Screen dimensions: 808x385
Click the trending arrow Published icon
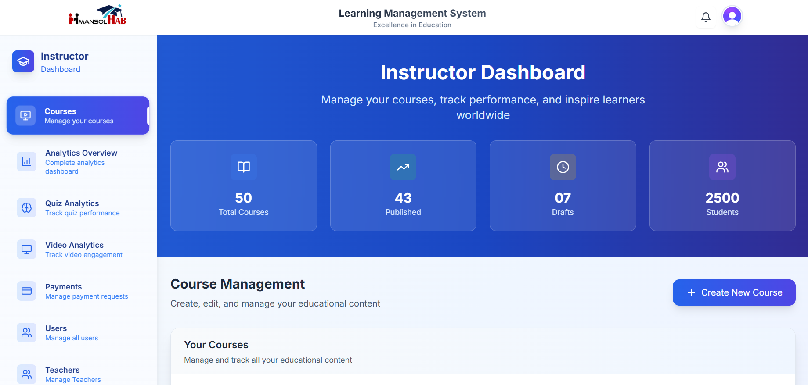403,167
